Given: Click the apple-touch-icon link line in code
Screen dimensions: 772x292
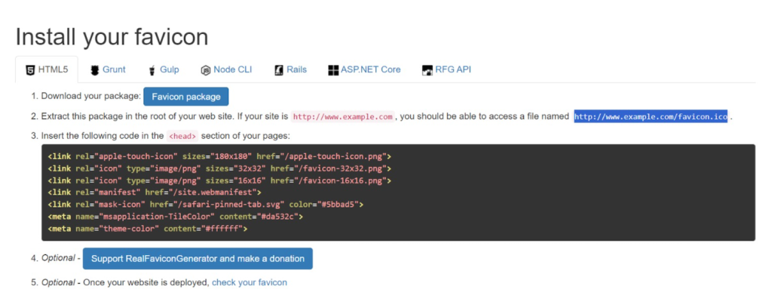Looking at the screenshot, I should (x=219, y=157).
